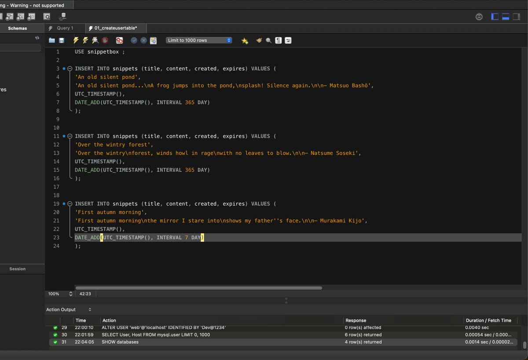Click statement marker dot on line 3

[x=64, y=69]
